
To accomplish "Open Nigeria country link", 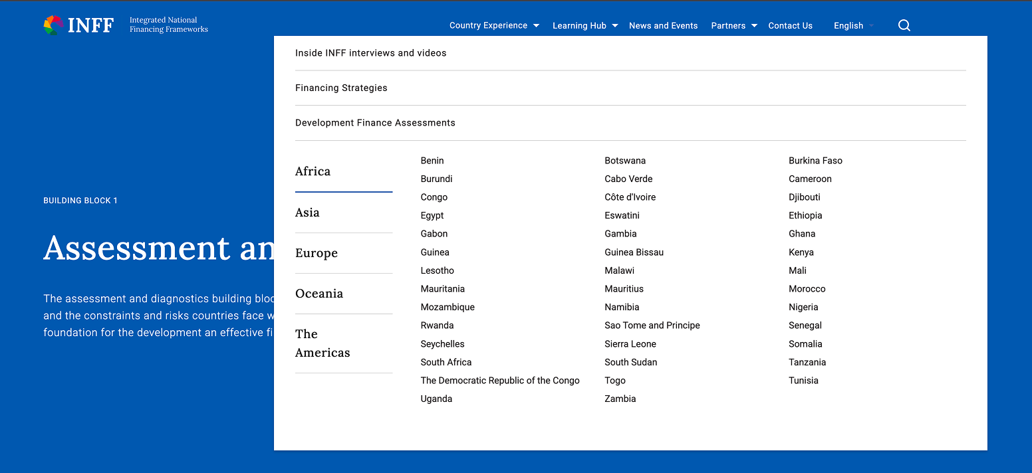I will tap(803, 307).
